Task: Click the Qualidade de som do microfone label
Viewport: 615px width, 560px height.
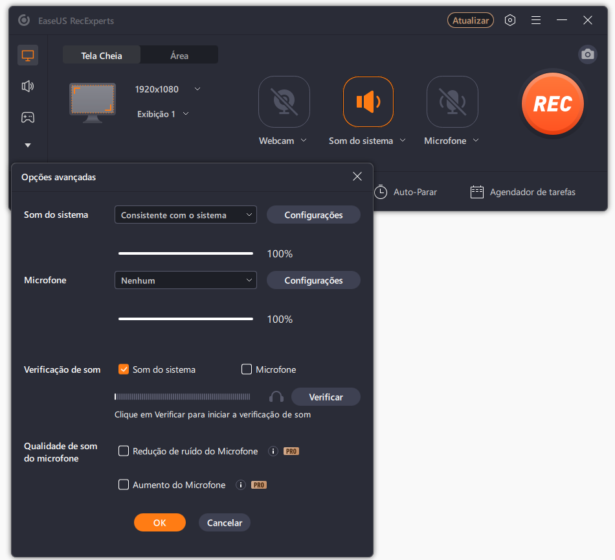Action: pyautogui.click(x=60, y=452)
